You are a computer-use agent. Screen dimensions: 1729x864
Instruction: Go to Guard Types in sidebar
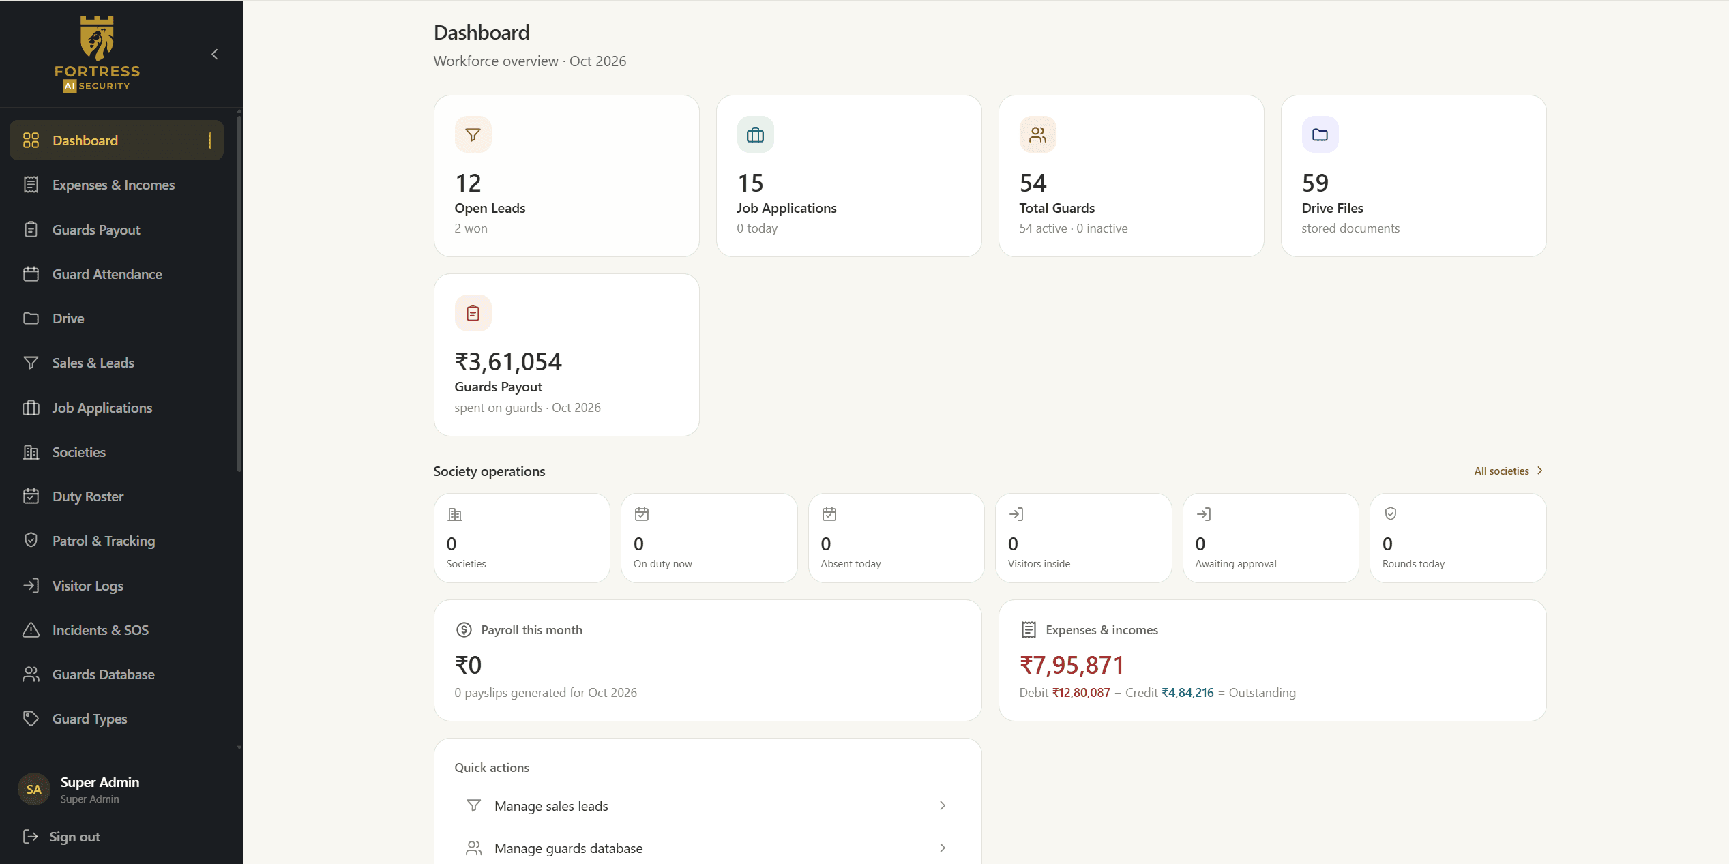(117, 719)
